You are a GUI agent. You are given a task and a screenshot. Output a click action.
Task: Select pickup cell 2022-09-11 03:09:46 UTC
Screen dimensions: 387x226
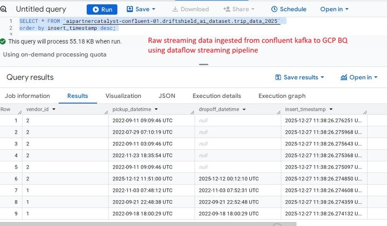152,143
